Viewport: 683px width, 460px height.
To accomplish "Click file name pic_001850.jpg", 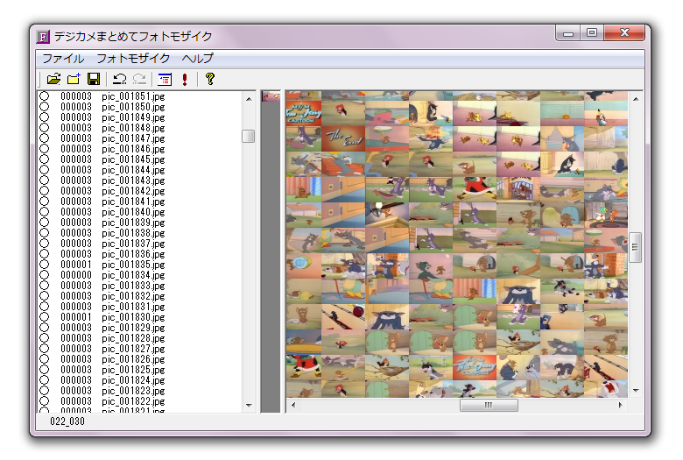I will [133, 107].
